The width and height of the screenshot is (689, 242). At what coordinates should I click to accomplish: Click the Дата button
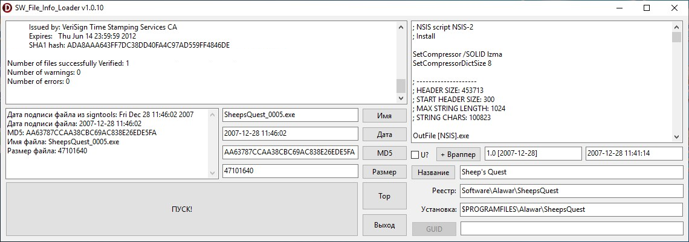click(384, 135)
